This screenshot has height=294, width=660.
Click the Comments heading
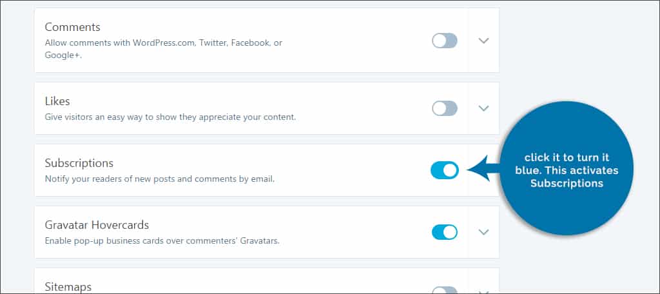pyautogui.click(x=72, y=27)
